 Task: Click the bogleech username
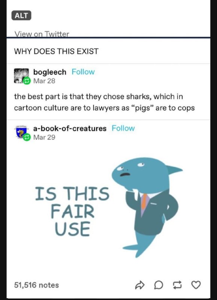point(50,72)
